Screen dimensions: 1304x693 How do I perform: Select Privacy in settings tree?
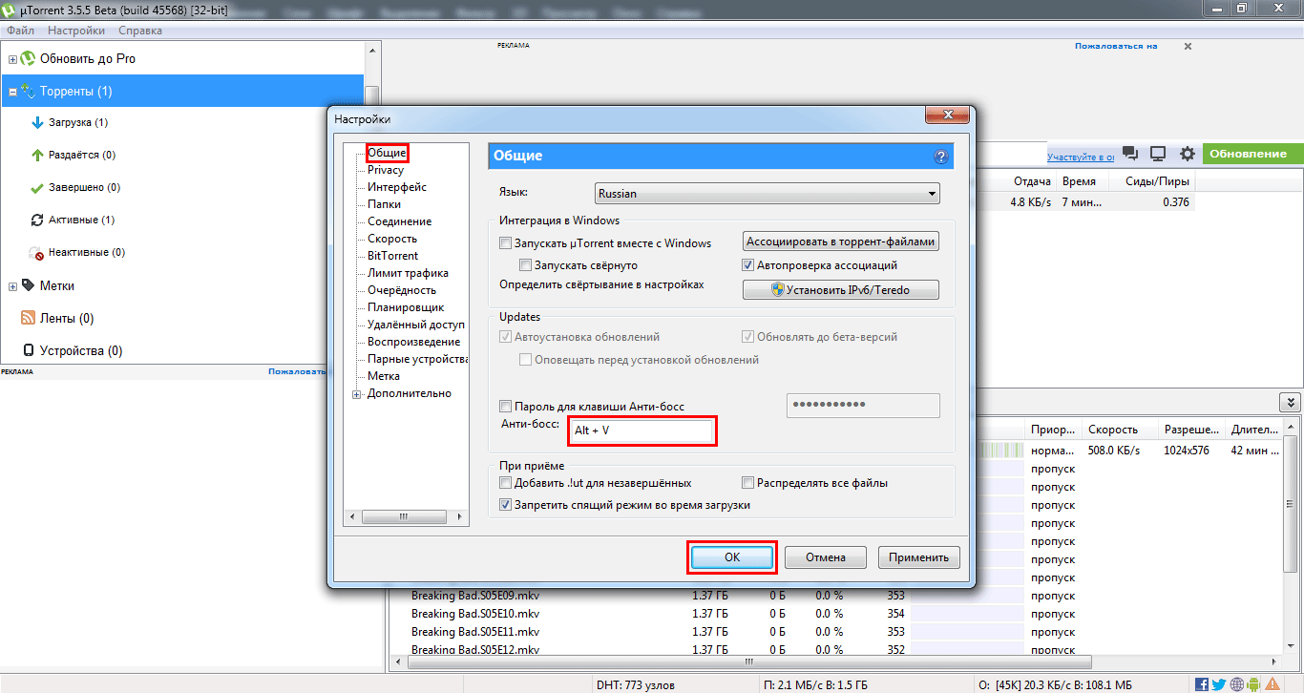point(386,170)
